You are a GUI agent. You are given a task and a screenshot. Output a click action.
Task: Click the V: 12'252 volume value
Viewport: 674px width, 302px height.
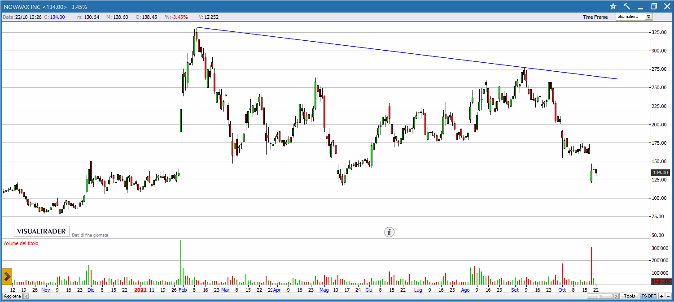click(208, 17)
